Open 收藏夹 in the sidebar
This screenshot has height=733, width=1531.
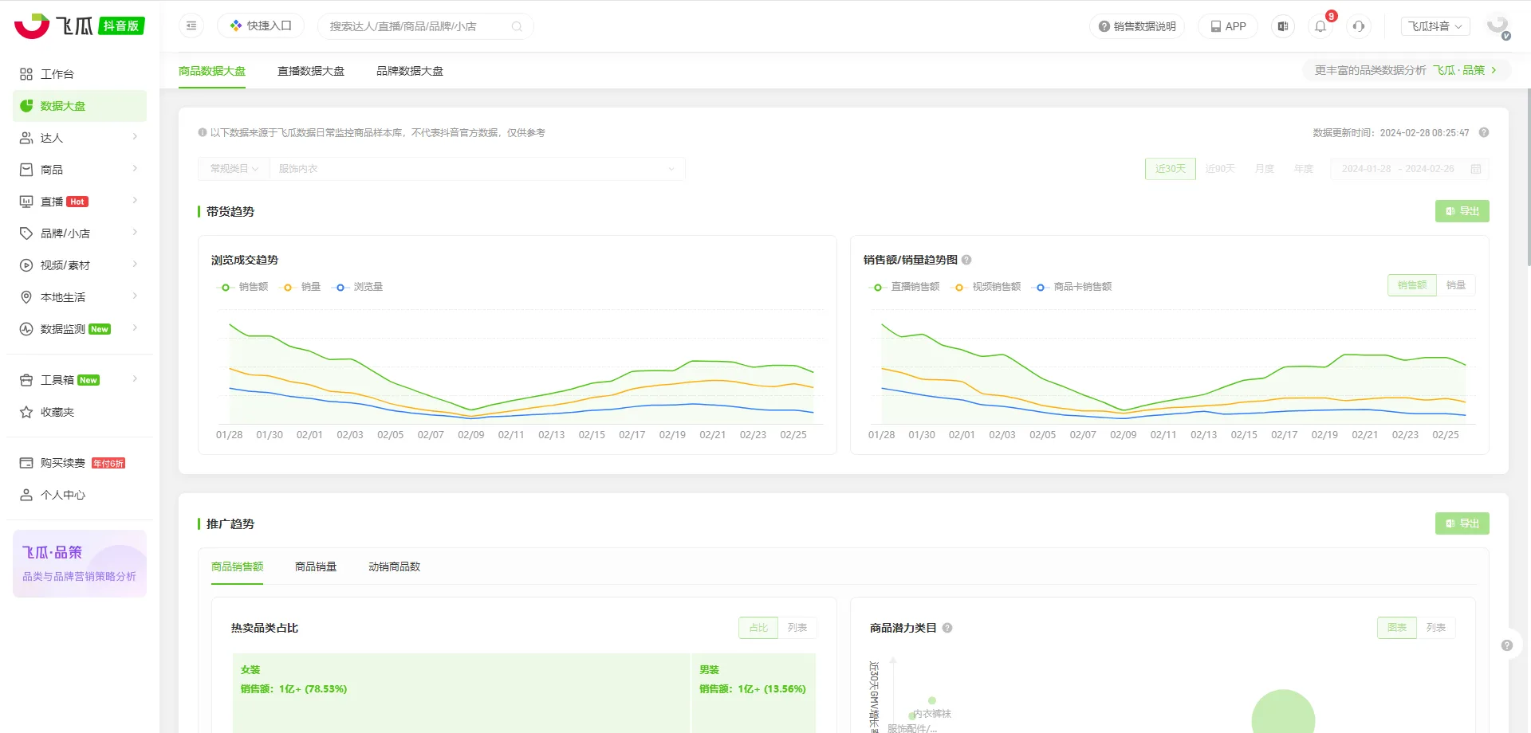pyautogui.click(x=80, y=412)
